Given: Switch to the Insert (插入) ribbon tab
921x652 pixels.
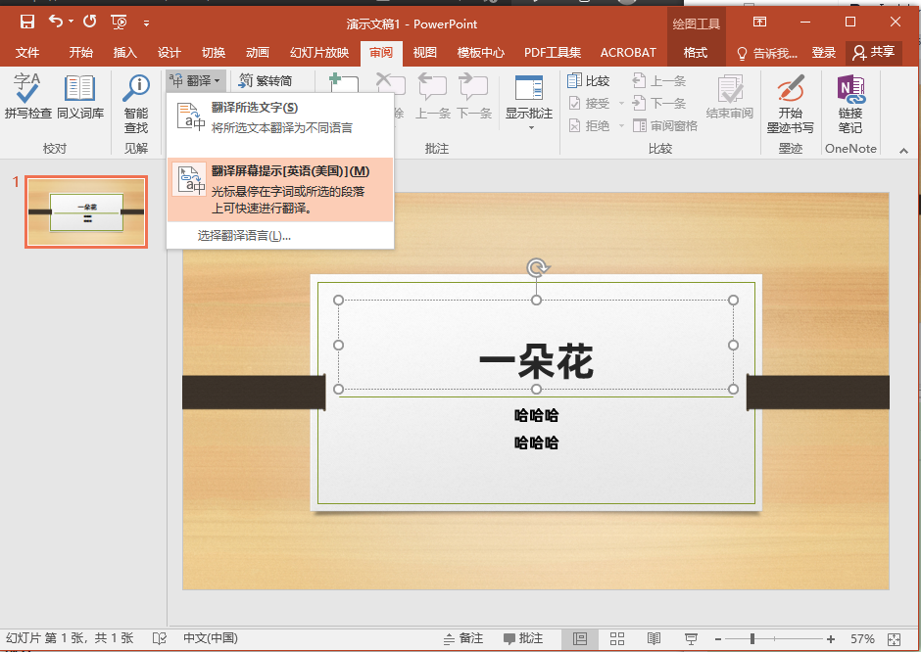Looking at the screenshot, I should pyautogui.click(x=125, y=53).
